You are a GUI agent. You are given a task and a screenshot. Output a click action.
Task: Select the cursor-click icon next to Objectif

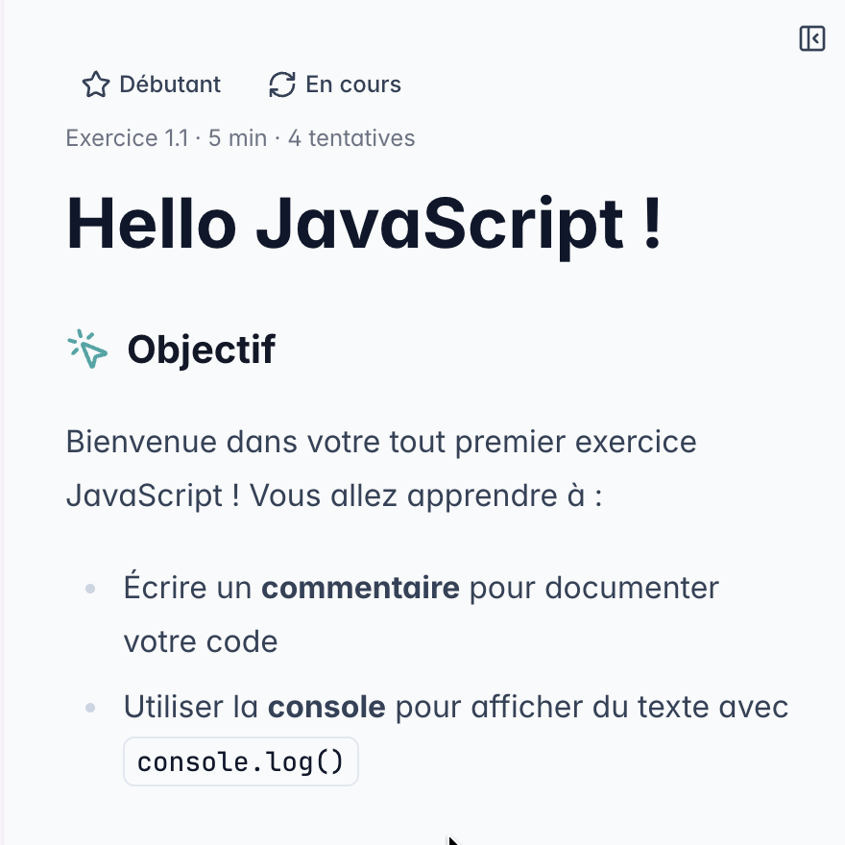87,349
